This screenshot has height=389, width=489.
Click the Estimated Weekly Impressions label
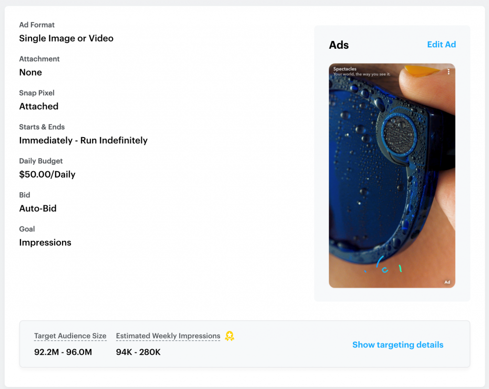click(x=168, y=336)
